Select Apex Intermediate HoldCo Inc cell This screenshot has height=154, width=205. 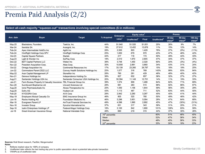pyautogui.click(x=35, y=50)
